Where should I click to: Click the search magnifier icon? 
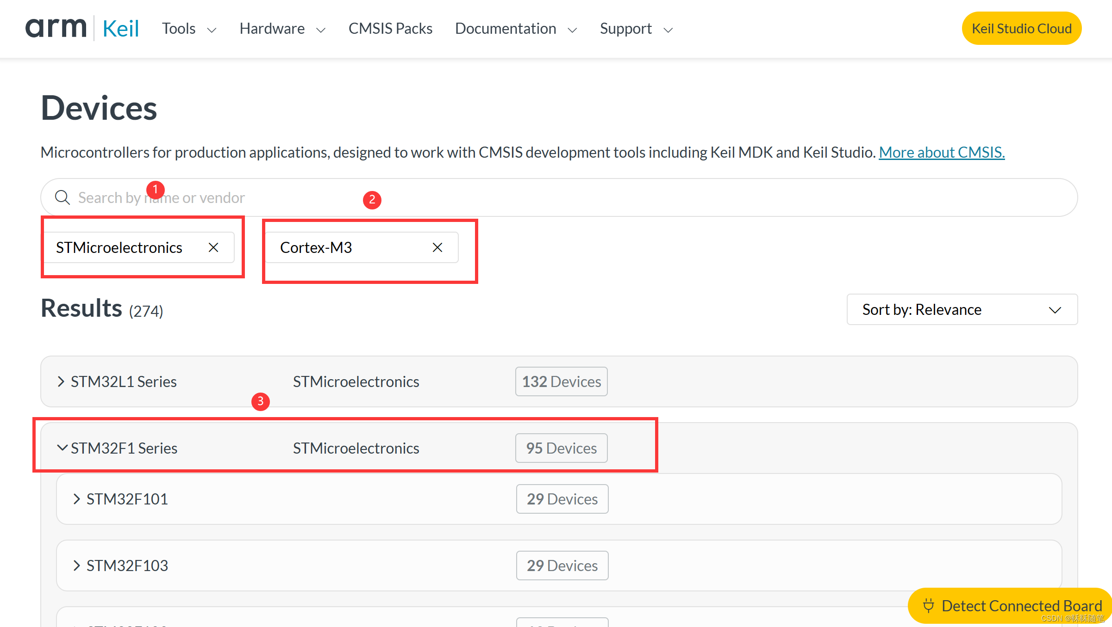coord(62,198)
